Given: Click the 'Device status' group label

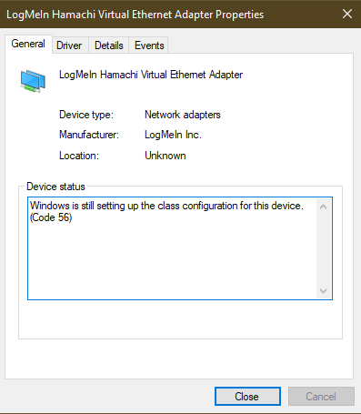Looking at the screenshot, I should [x=55, y=187].
